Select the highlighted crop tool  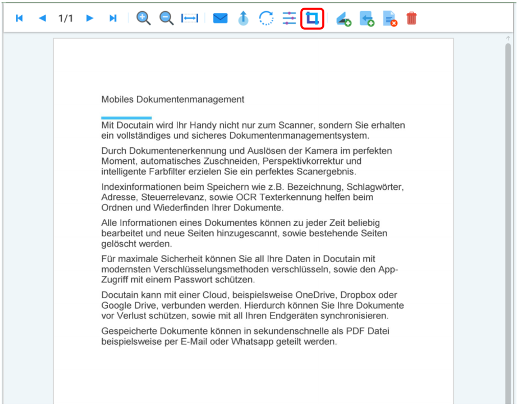[312, 18]
